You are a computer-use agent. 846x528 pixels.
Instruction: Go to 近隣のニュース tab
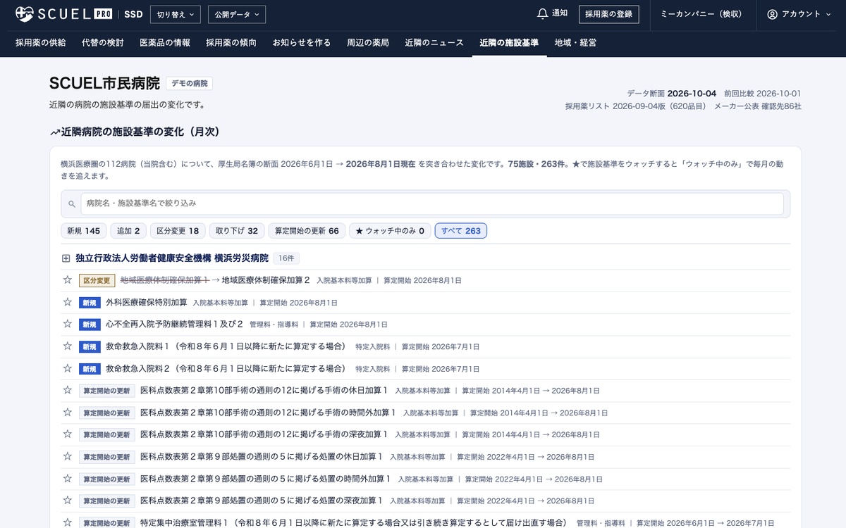434,42
